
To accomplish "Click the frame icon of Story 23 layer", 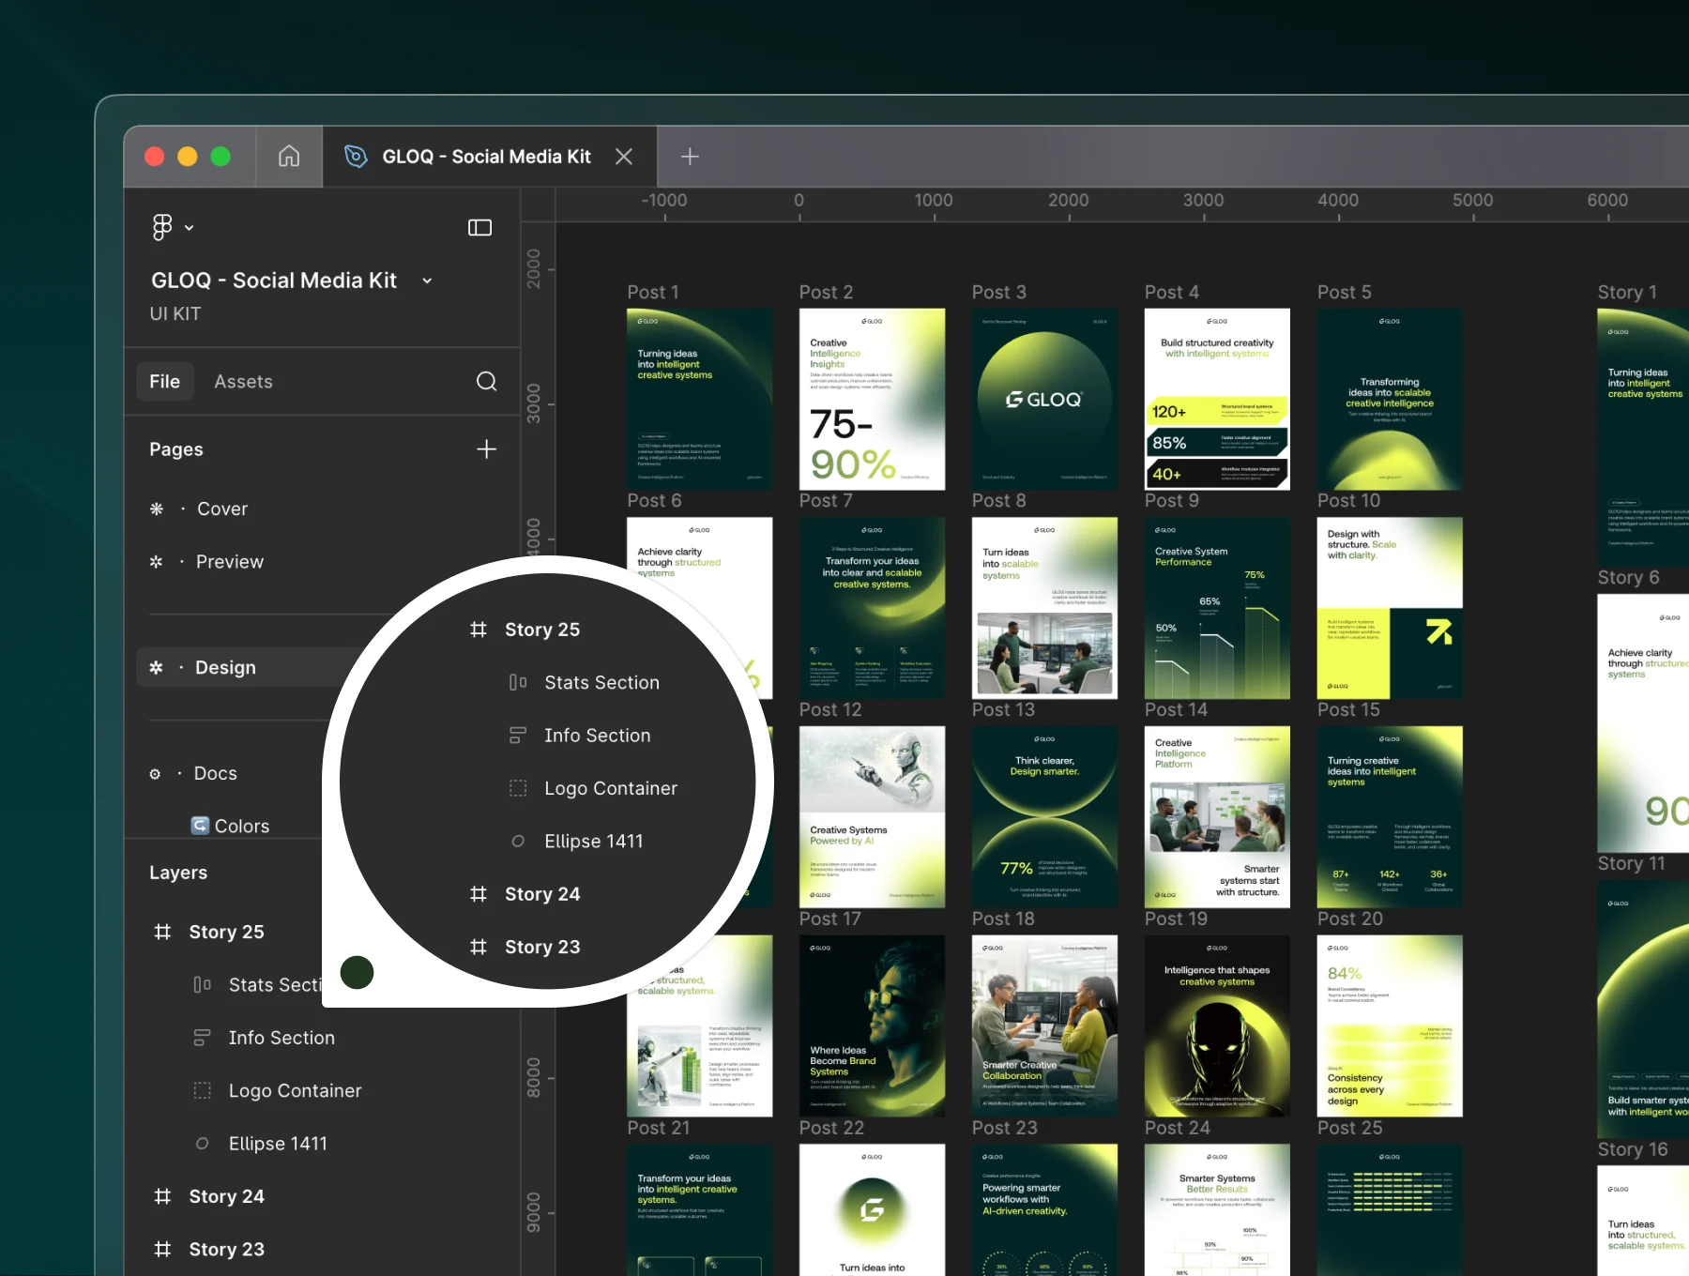I will [x=162, y=1249].
